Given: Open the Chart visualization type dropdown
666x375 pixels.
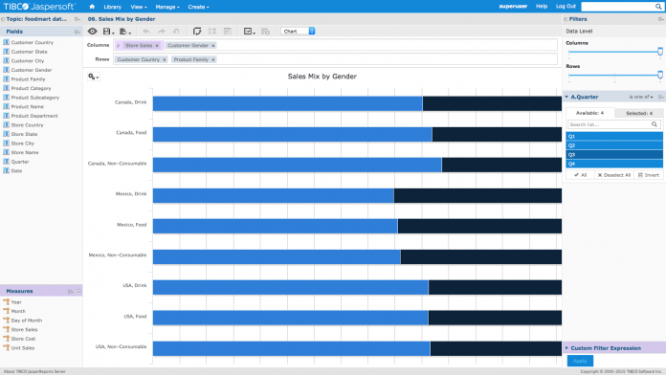Looking at the screenshot, I should [x=298, y=32].
